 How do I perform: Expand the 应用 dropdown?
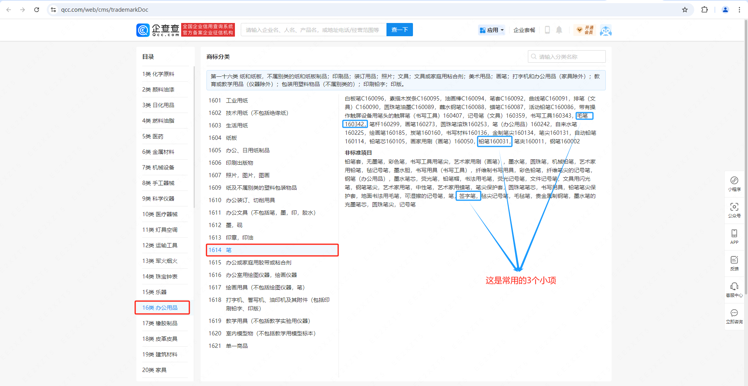click(492, 30)
